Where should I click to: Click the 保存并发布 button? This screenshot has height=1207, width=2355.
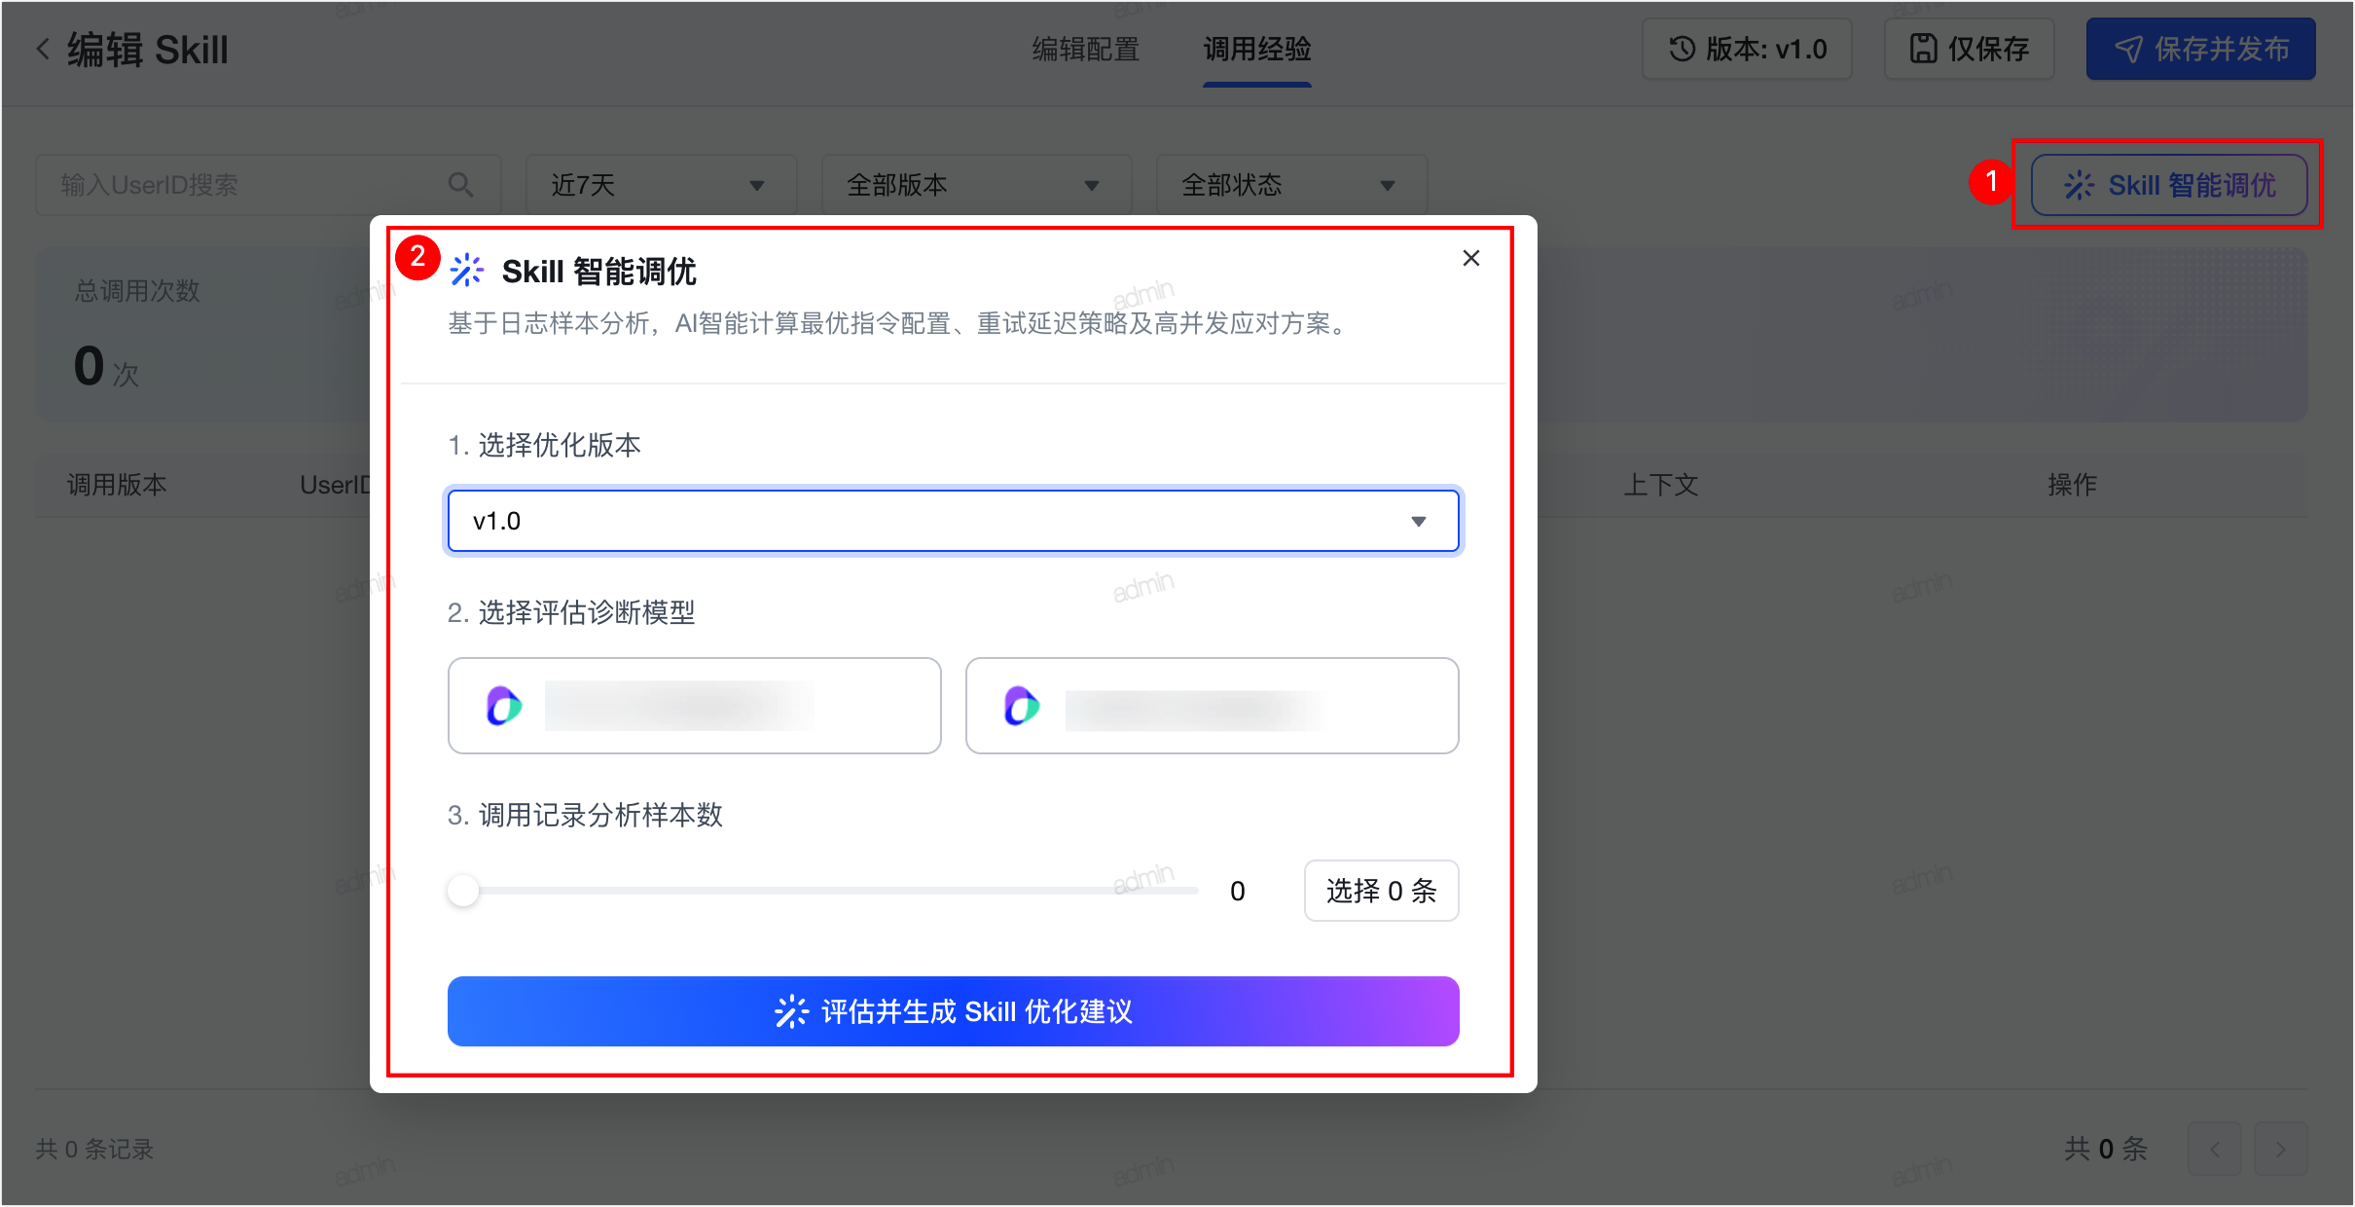[2200, 49]
